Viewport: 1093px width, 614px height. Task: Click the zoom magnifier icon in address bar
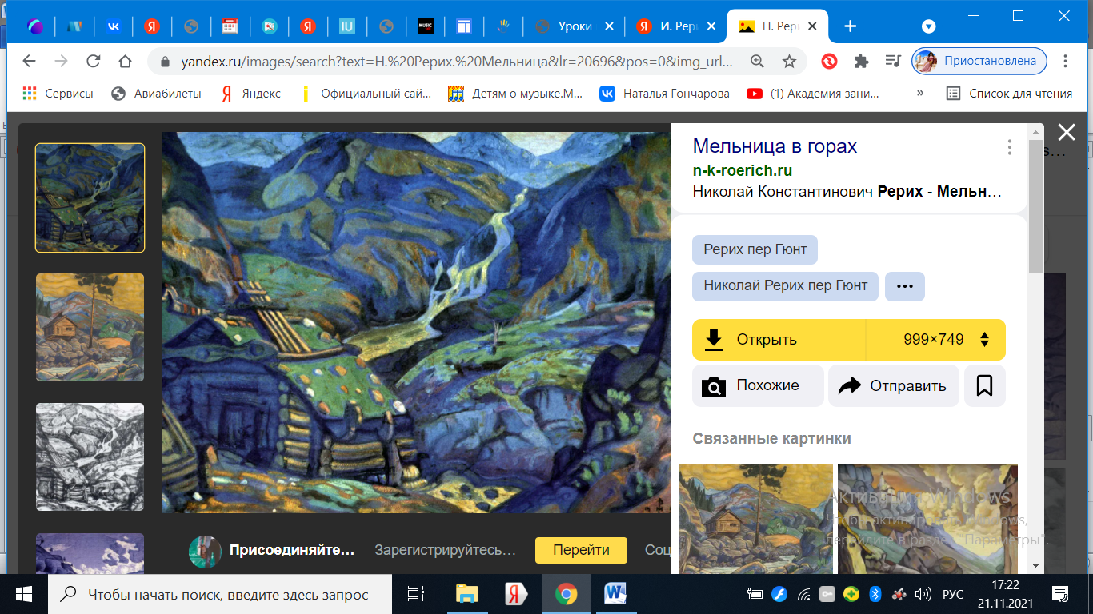pos(757,62)
